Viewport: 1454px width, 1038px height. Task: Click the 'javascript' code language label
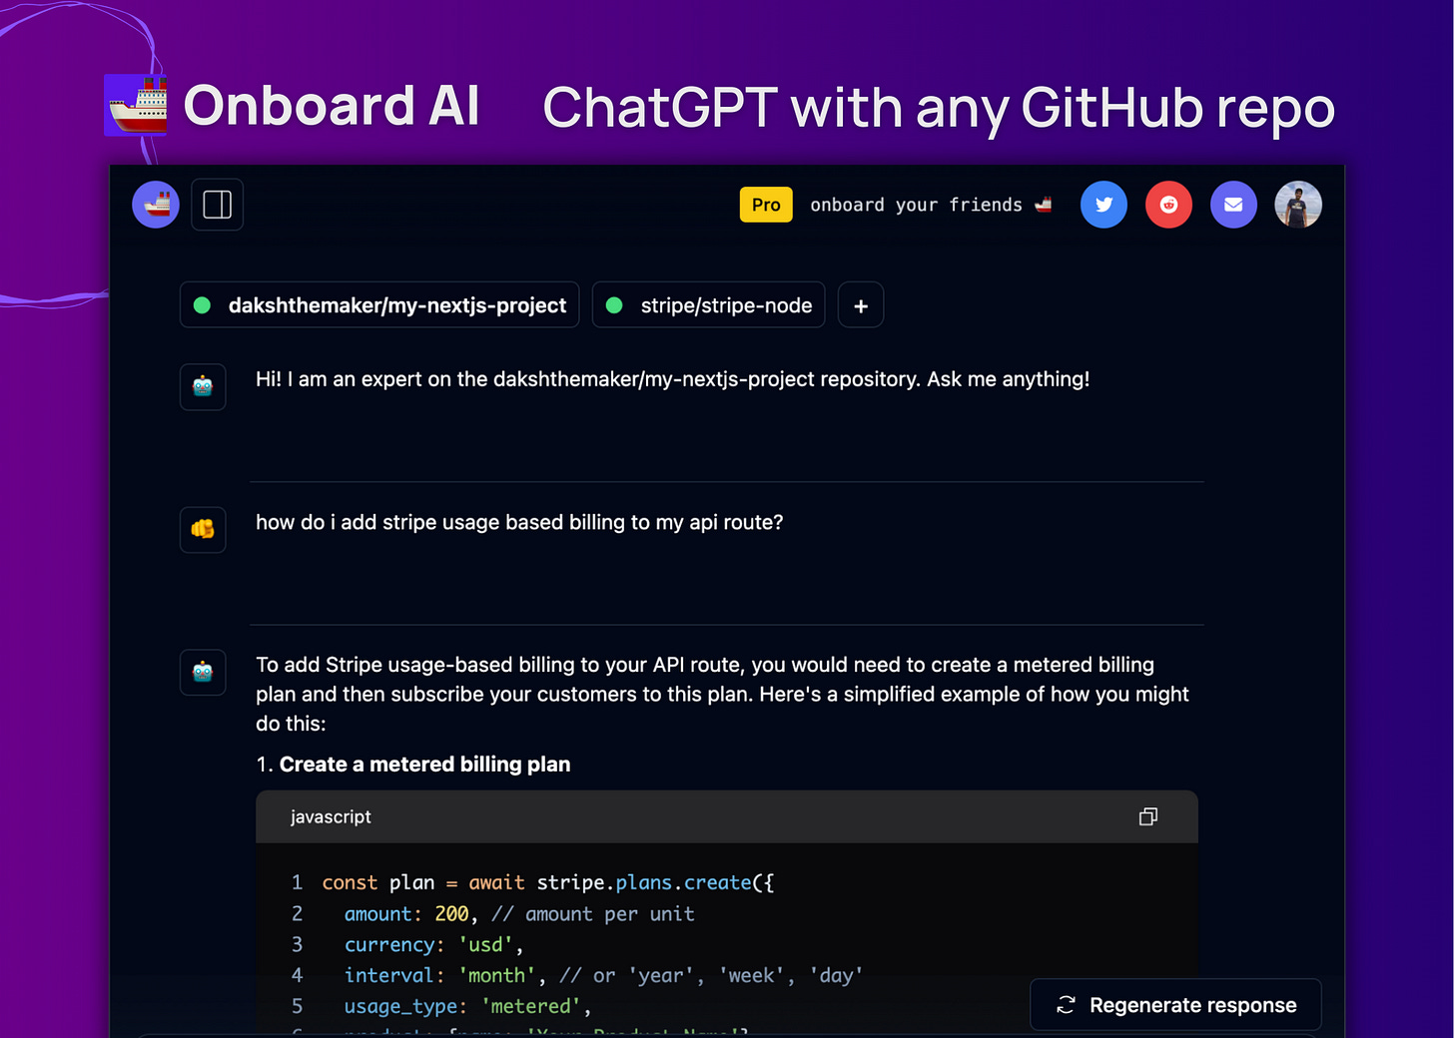click(331, 816)
